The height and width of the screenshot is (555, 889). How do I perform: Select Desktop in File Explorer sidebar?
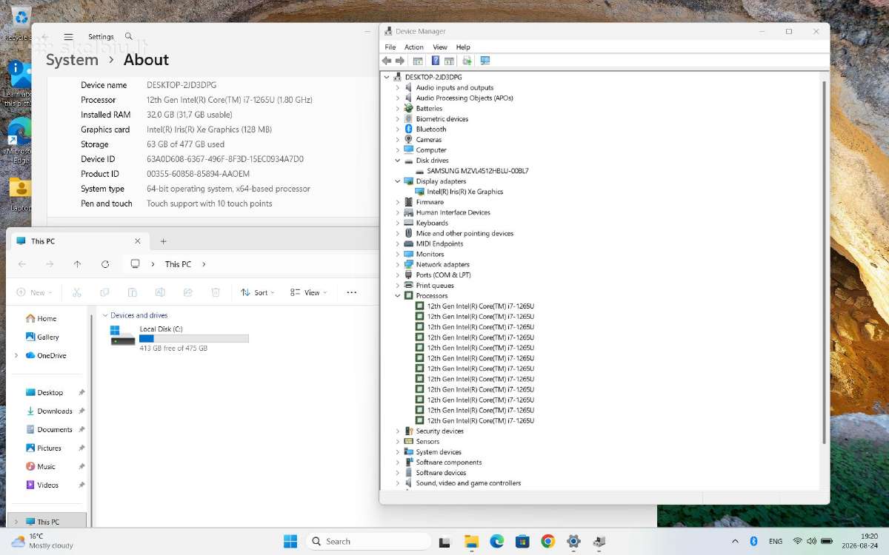pos(50,392)
